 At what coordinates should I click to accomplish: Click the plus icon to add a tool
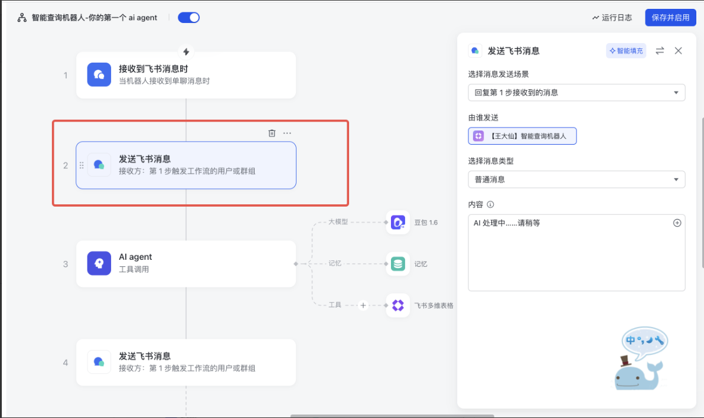click(x=363, y=305)
